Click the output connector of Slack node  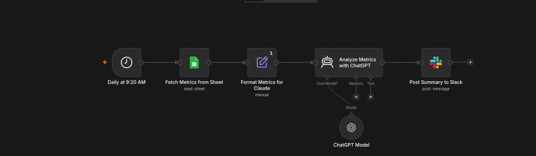(x=450, y=62)
